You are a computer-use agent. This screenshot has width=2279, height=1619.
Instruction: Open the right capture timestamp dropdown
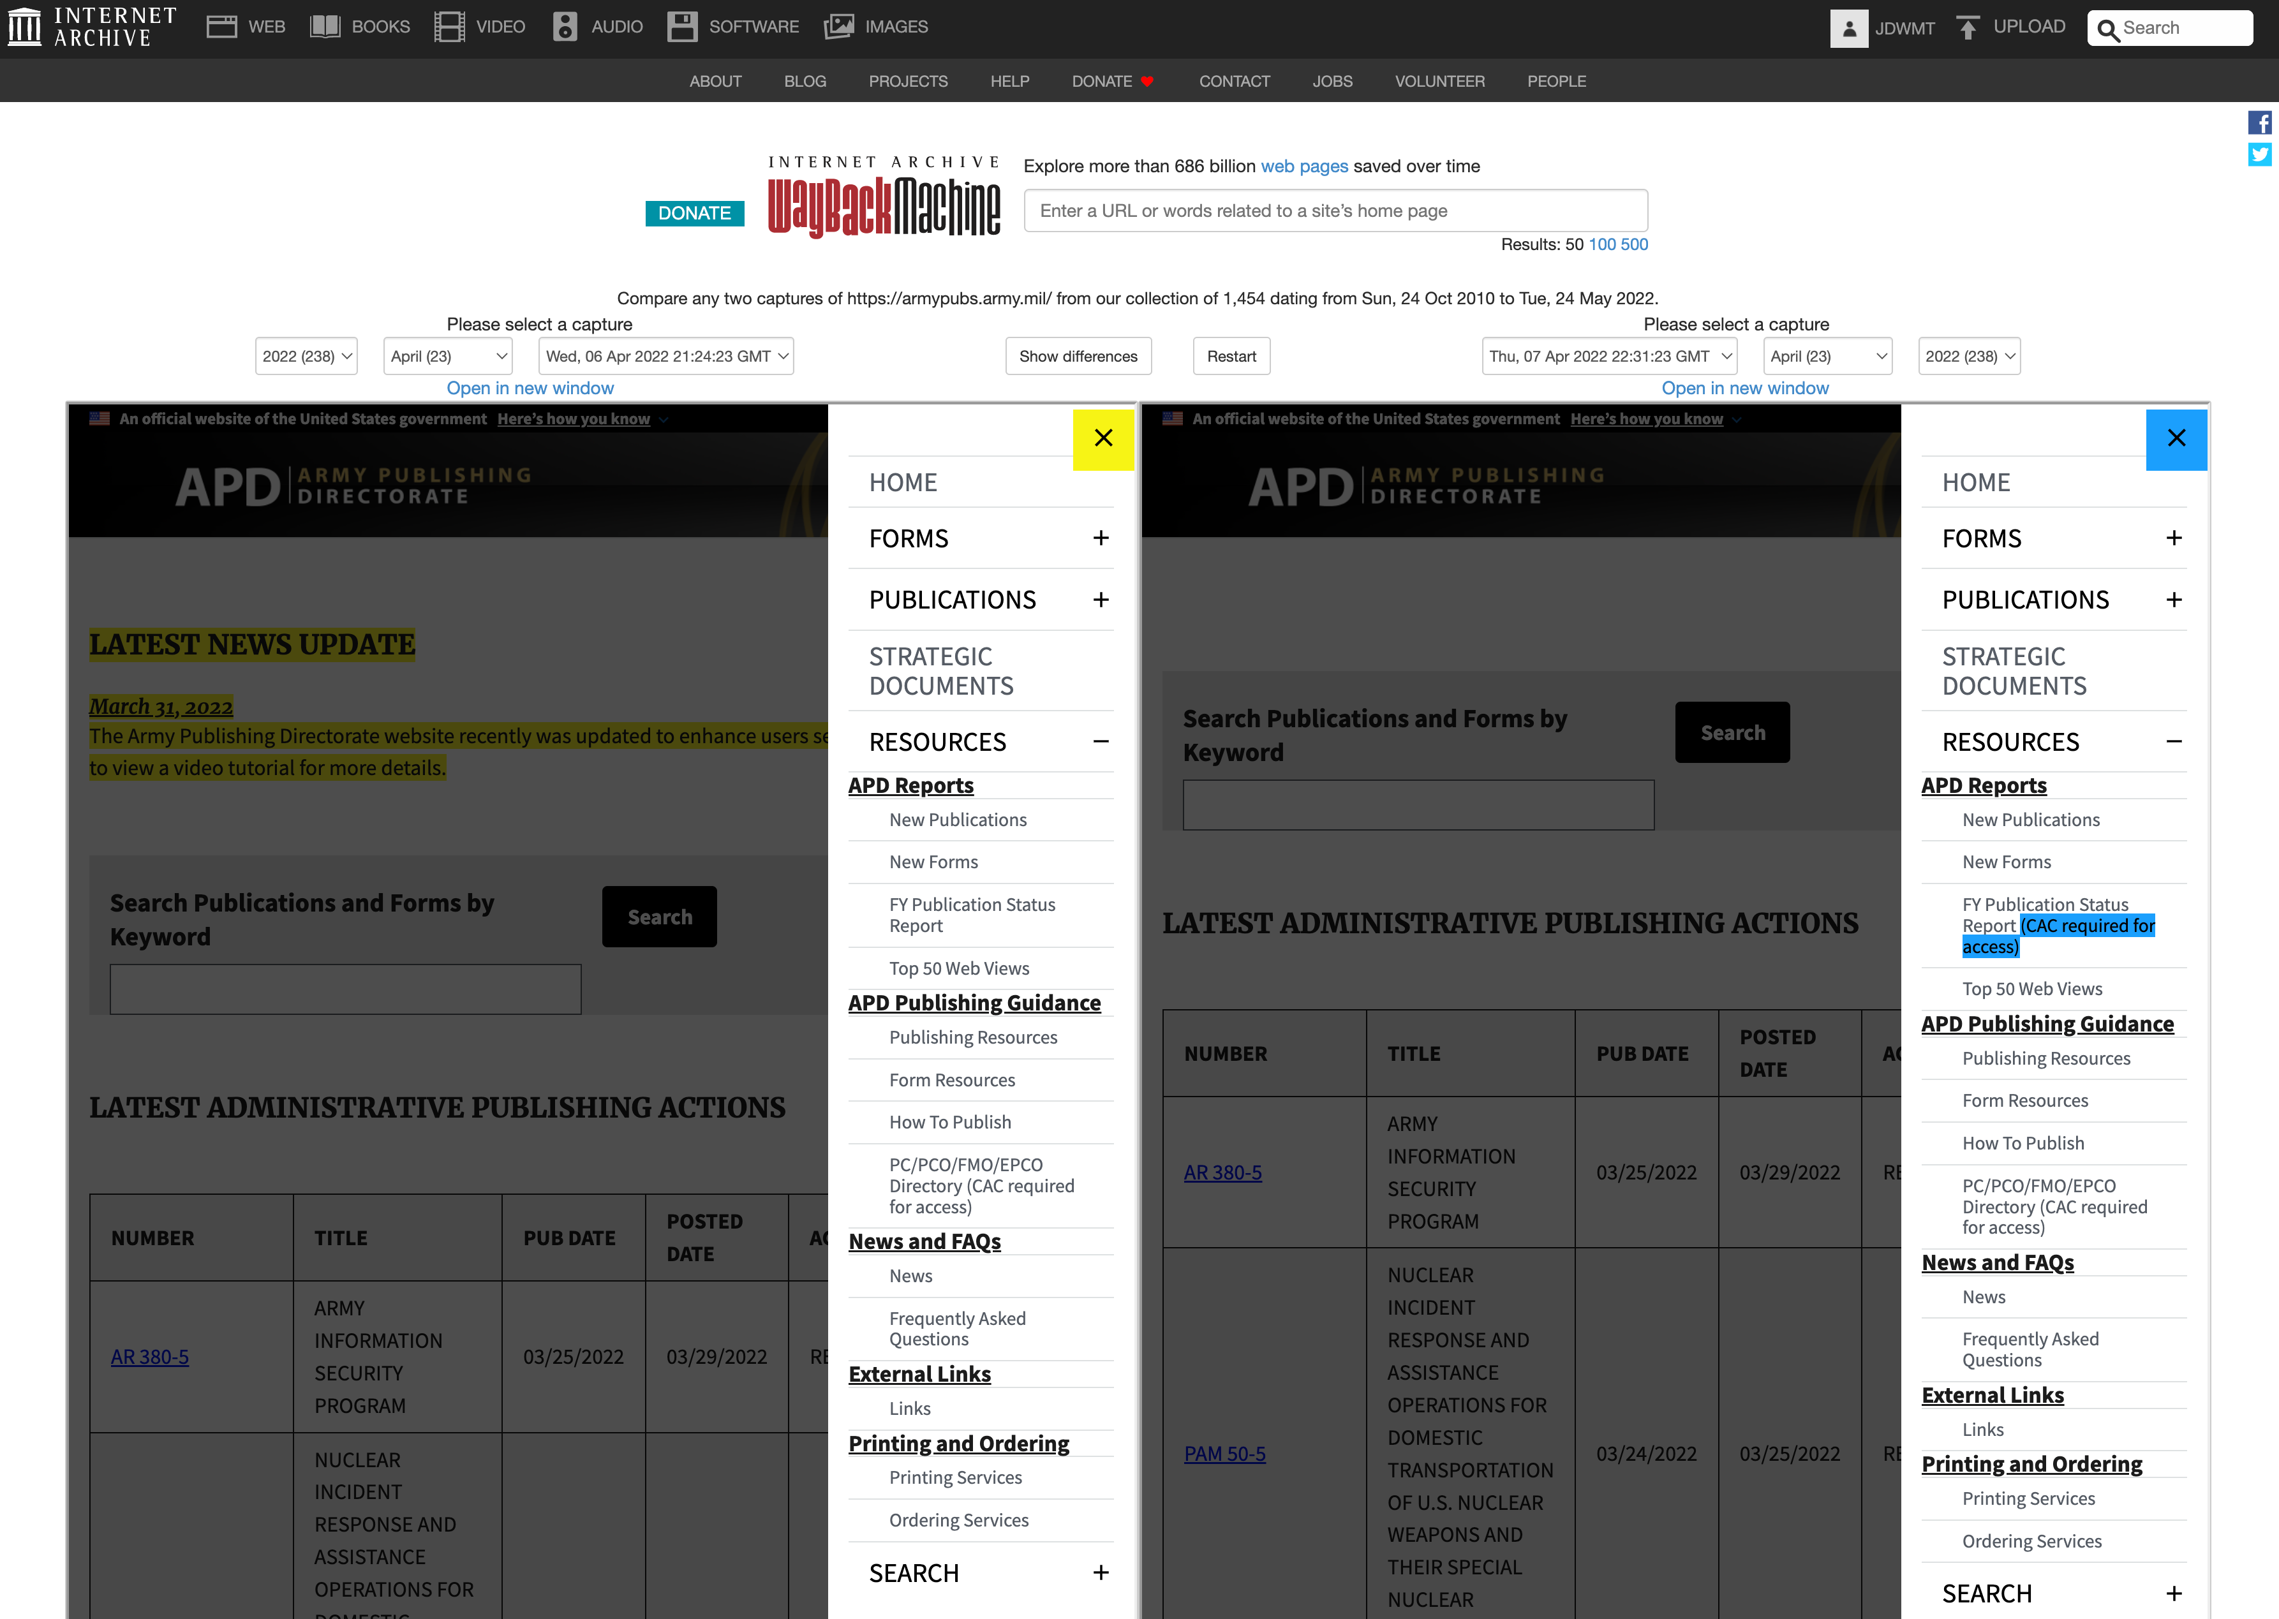coord(1609,356)
